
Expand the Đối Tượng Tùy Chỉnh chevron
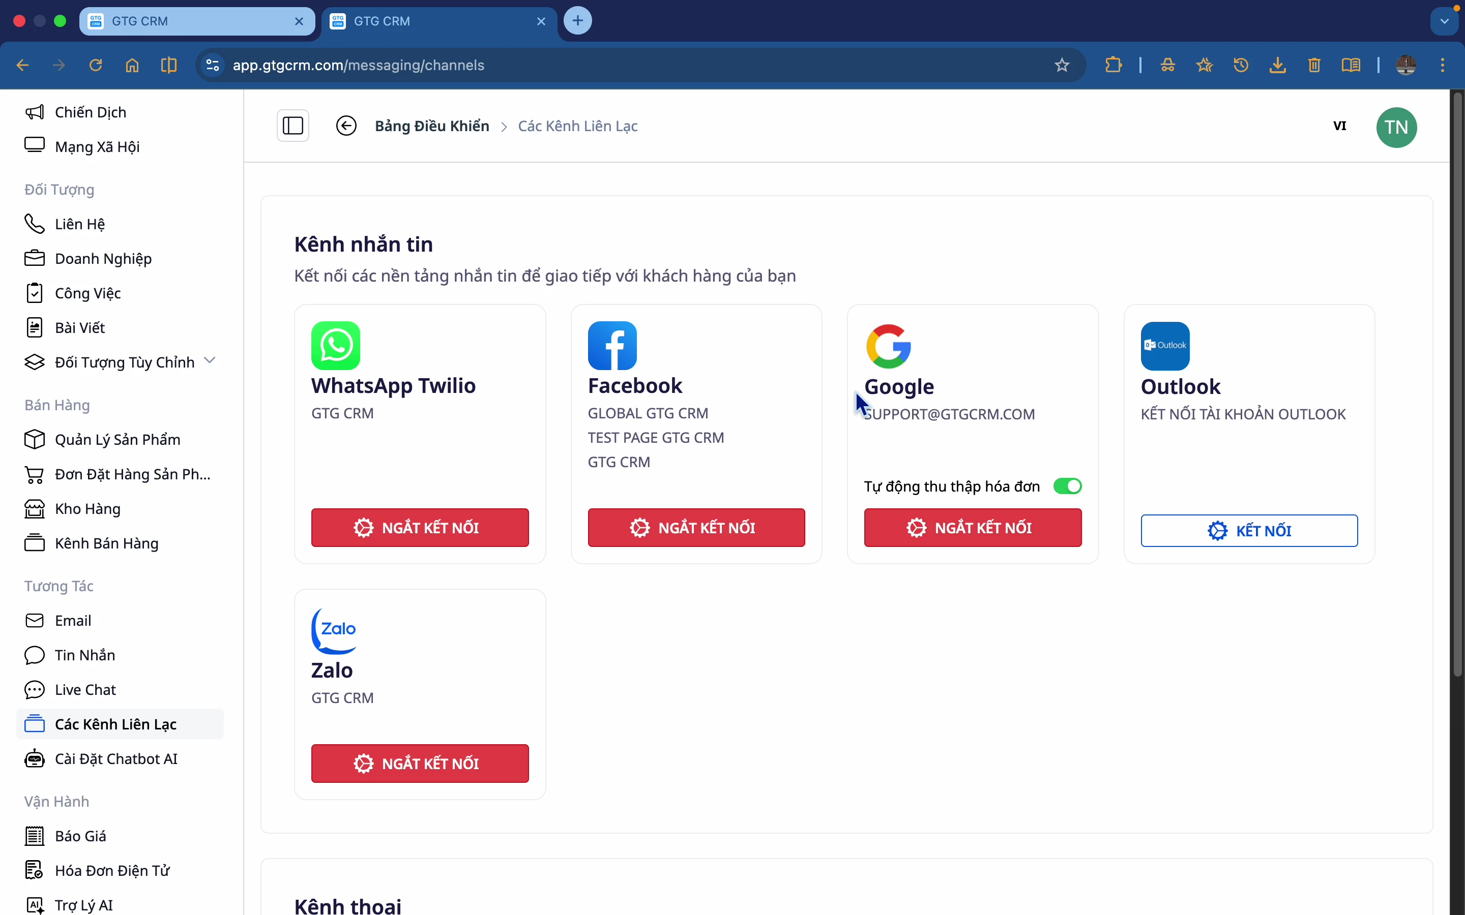210,359
